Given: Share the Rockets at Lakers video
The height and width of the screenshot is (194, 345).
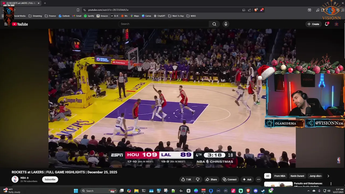Looking at the screenshot, I should (x=211, y=179).
